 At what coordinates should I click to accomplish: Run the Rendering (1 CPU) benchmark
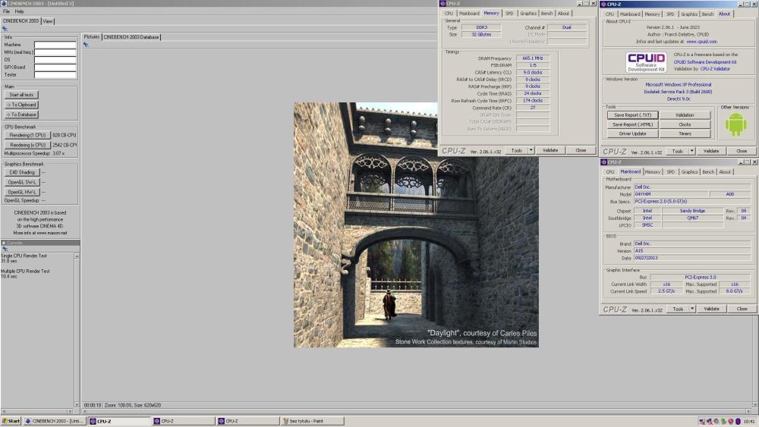click(x=27, y=135)
